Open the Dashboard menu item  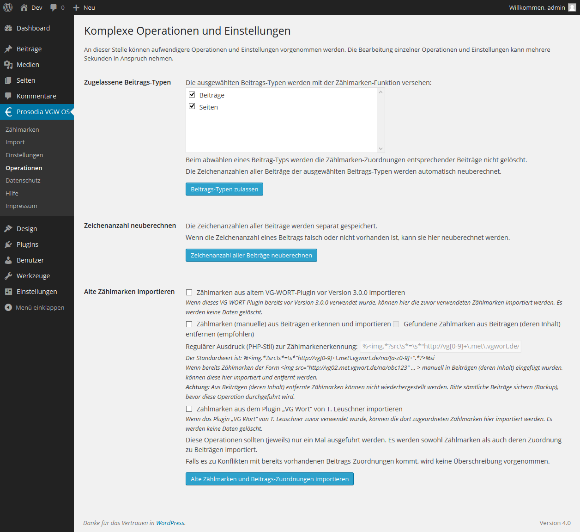[37, 28]
